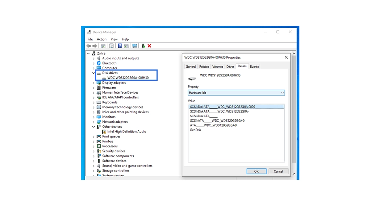Click the blue Help question mark icon
Viewport: 371px width, 207px height.
[120, 46]
